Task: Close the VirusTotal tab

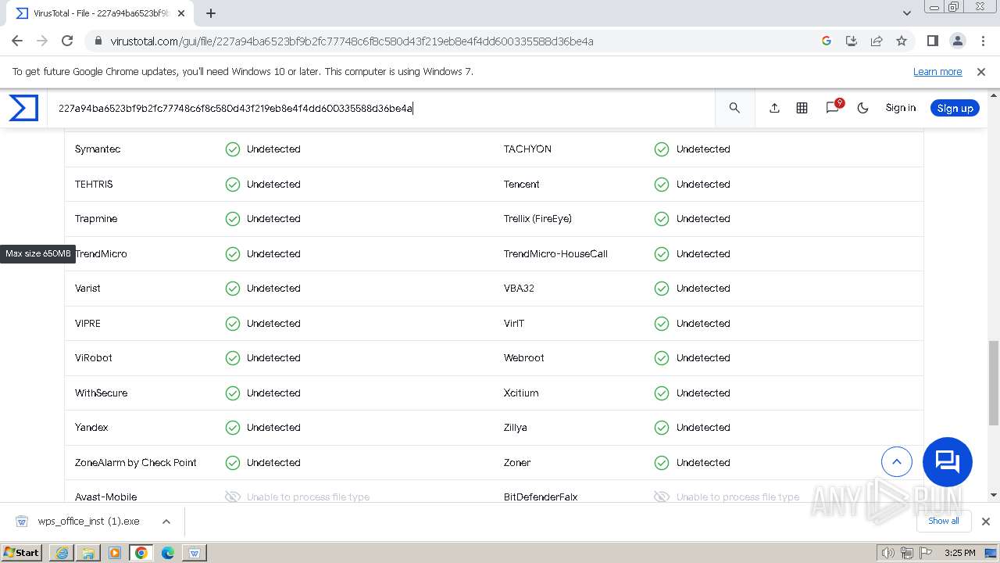Action: 182,13
